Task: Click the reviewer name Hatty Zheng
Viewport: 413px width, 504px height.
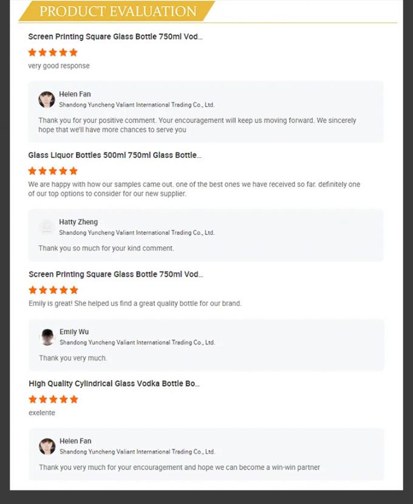Action: [x=78, y=222]
